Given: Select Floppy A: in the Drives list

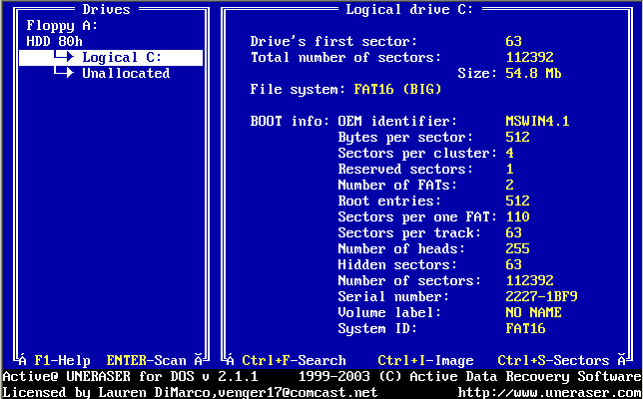Looking at the screenshot, I should point(62,26).
